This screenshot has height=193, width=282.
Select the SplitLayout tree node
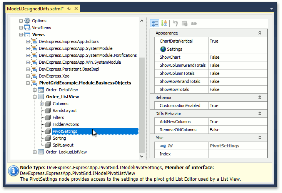pos(63,145)
